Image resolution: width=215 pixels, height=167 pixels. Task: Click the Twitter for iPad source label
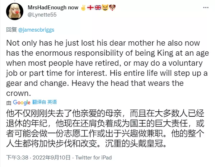point(94,158)
